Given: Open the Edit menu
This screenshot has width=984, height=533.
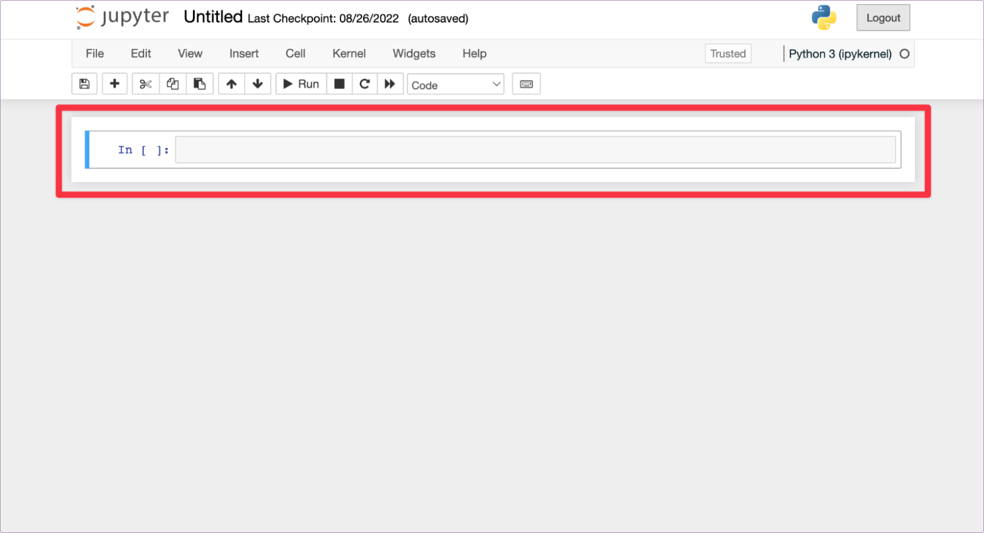Looking at the screenshot, I should pyautogui.click(x=141, y=54).
